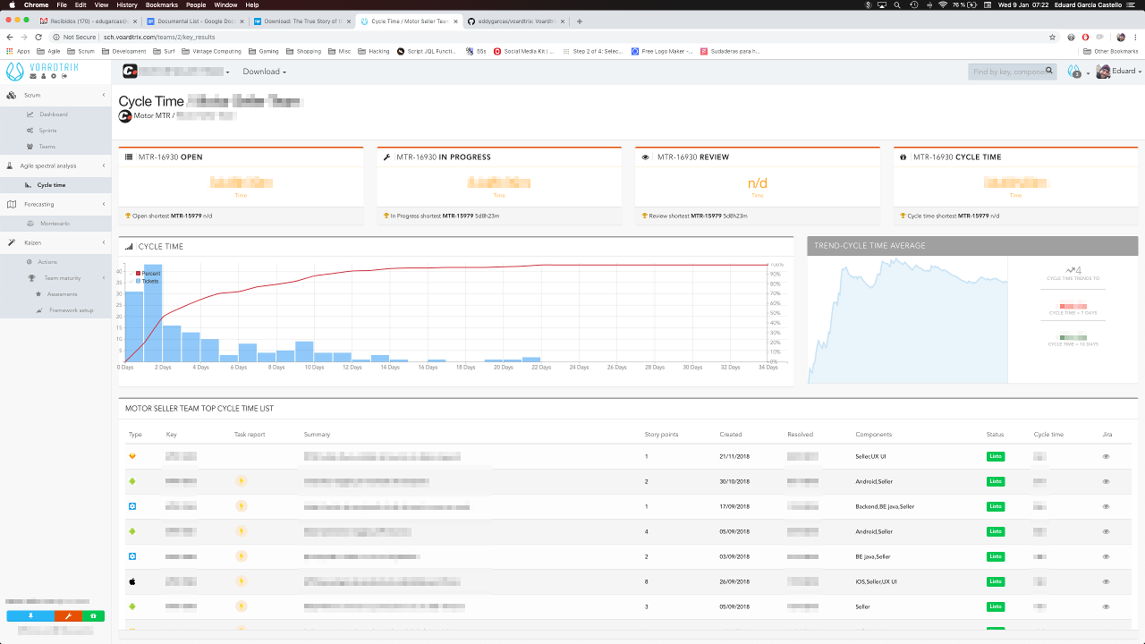The height and width of the screenshot is (644, 1145).
Task: Click the tallest bar at 2 Days
Action: coord(152,312)
